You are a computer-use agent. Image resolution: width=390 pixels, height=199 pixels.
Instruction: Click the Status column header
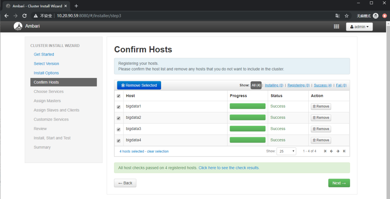click(x=276, y=96)
